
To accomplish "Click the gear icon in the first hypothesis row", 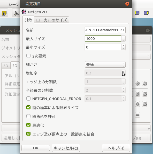I will click(x=137, y=83).
